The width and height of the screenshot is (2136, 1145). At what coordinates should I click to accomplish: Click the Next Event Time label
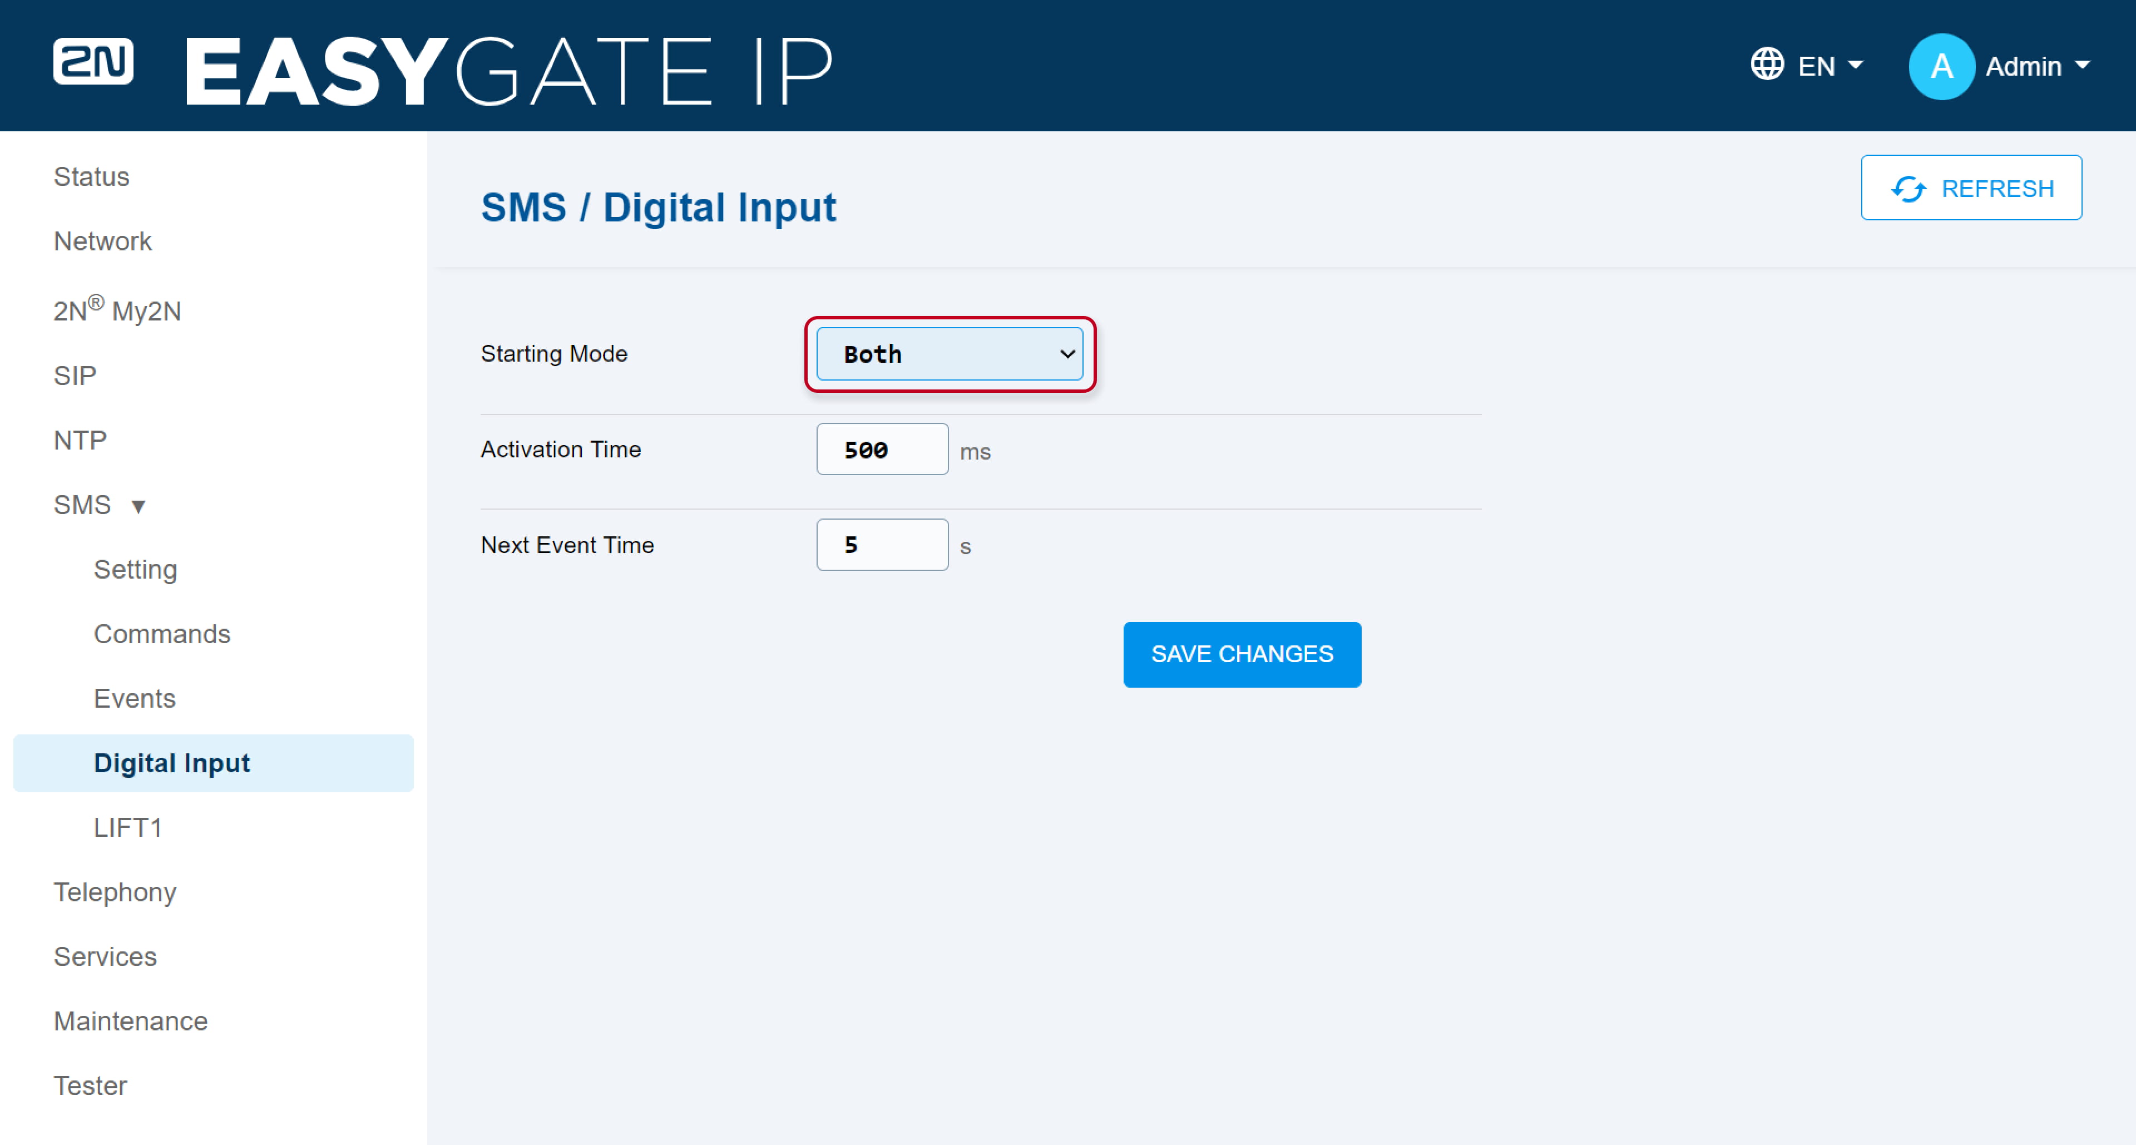(567, 545)
